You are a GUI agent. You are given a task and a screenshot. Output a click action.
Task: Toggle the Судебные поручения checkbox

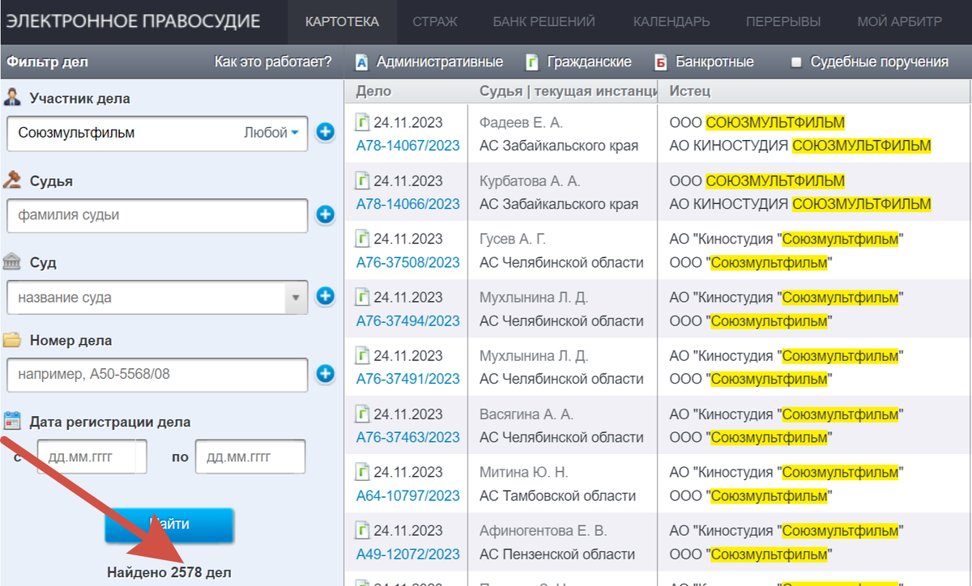[x=796, y=62]
